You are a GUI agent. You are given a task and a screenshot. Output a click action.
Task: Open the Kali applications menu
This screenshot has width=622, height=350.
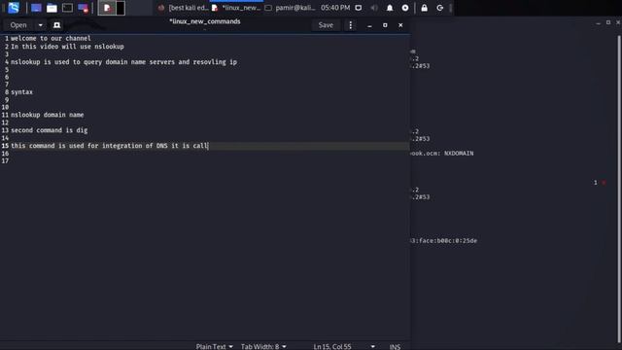14,8
